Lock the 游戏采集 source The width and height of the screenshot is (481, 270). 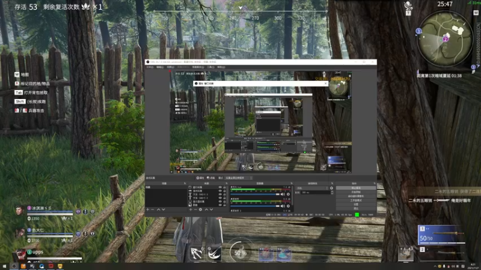(x=224, y=191)
